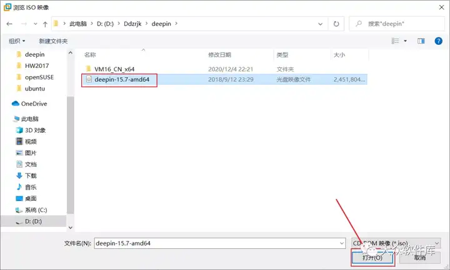Screen dimensions: 450x270
Task: Open 图片 folder in sidebar
Action: 31,153
